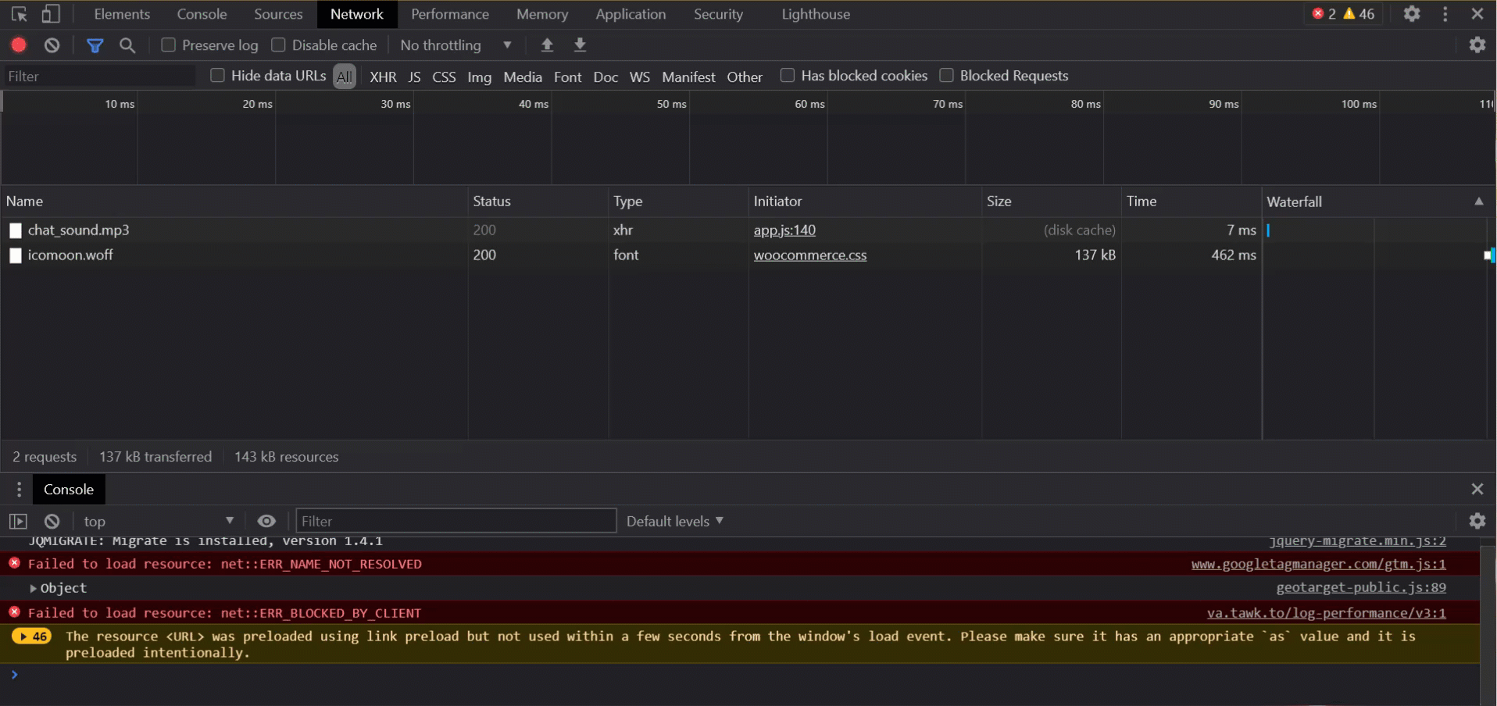Start recording network log
1497x706 pixels.
[18, 45]
